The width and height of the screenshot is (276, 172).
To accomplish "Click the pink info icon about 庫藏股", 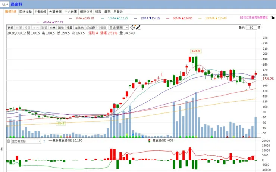I will click(242, 17).
